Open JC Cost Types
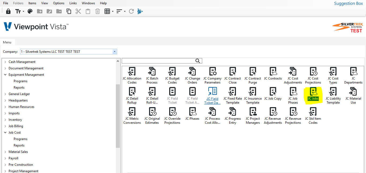366x173 pixels. click(333, 76)
